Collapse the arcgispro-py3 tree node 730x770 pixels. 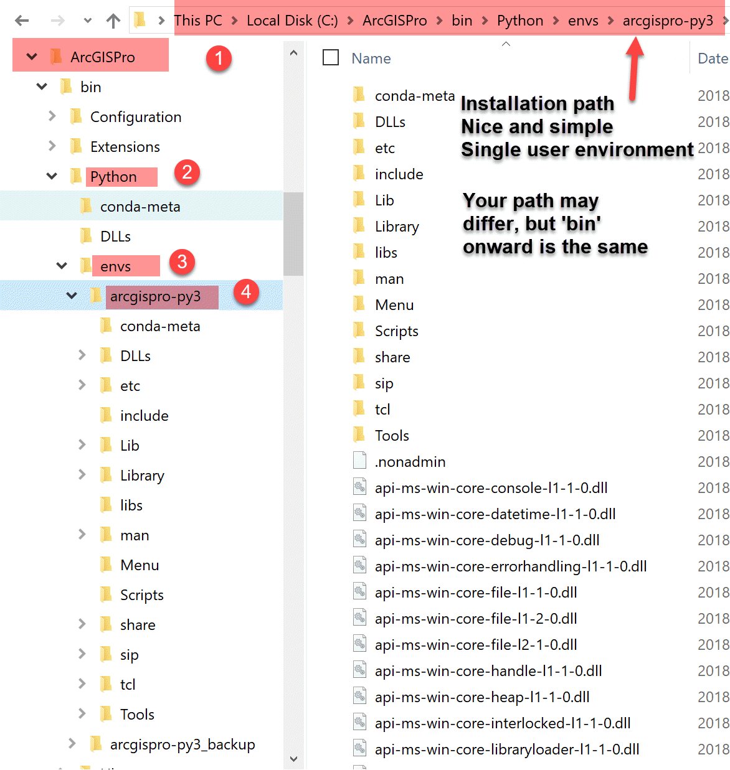click(72, 296)
